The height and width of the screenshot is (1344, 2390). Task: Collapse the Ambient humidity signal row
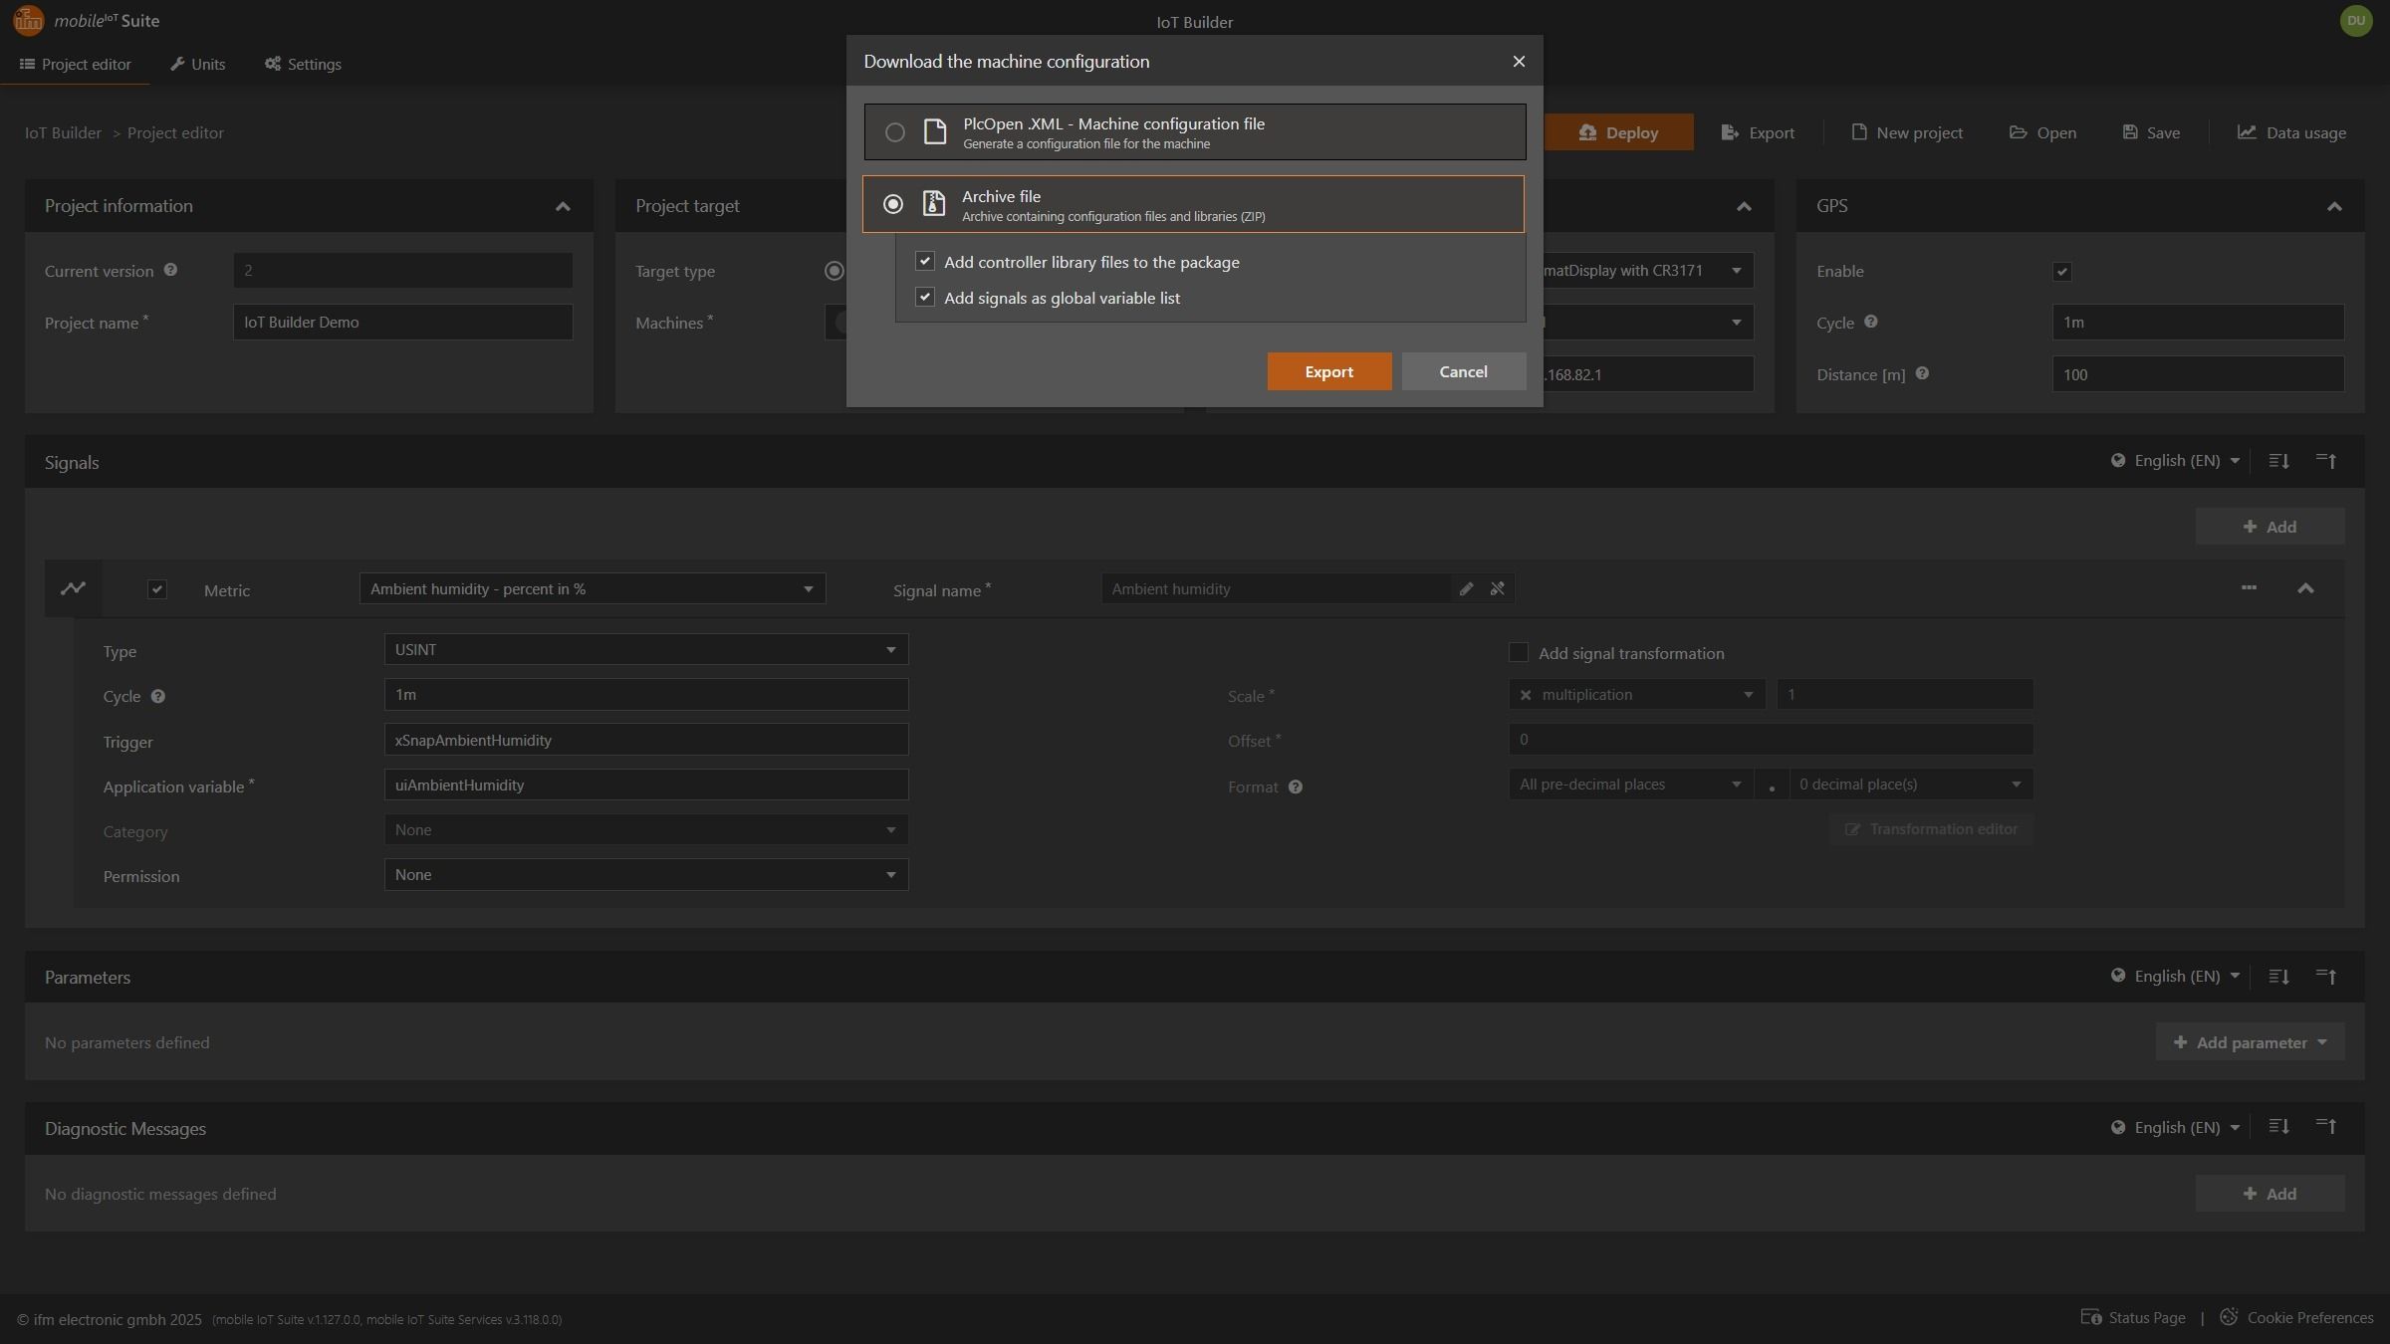2305,588
